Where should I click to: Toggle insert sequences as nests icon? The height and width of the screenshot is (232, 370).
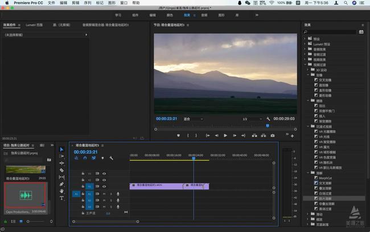(76, 158)
